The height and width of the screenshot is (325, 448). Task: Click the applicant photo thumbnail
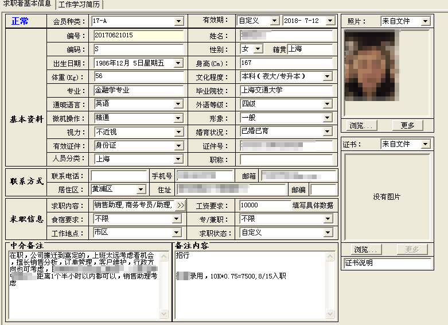click(372, 65)
